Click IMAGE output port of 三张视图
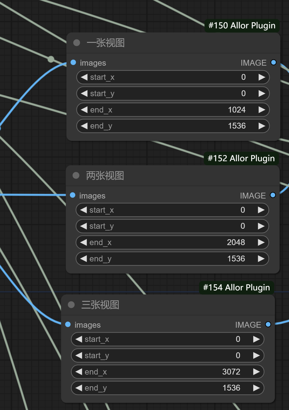This screenshot has height=410, width=289. tap(268, 324)
